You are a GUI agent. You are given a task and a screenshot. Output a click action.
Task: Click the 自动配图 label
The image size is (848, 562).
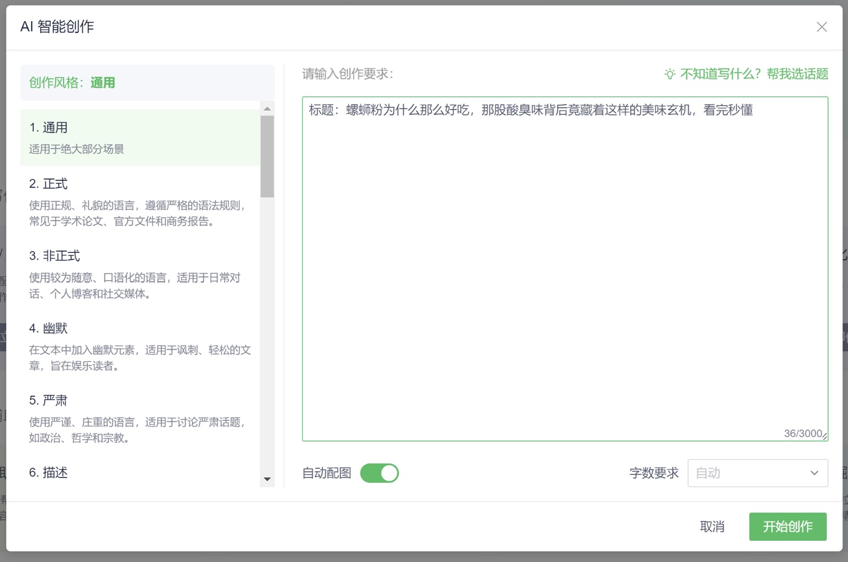point(327,473)
